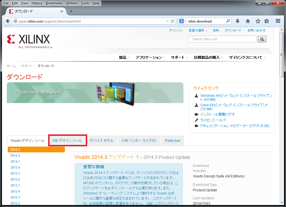Viewport: 286px width, 207px height.
Task: Click the browser address bar URL
Action: tap(50, 21)
